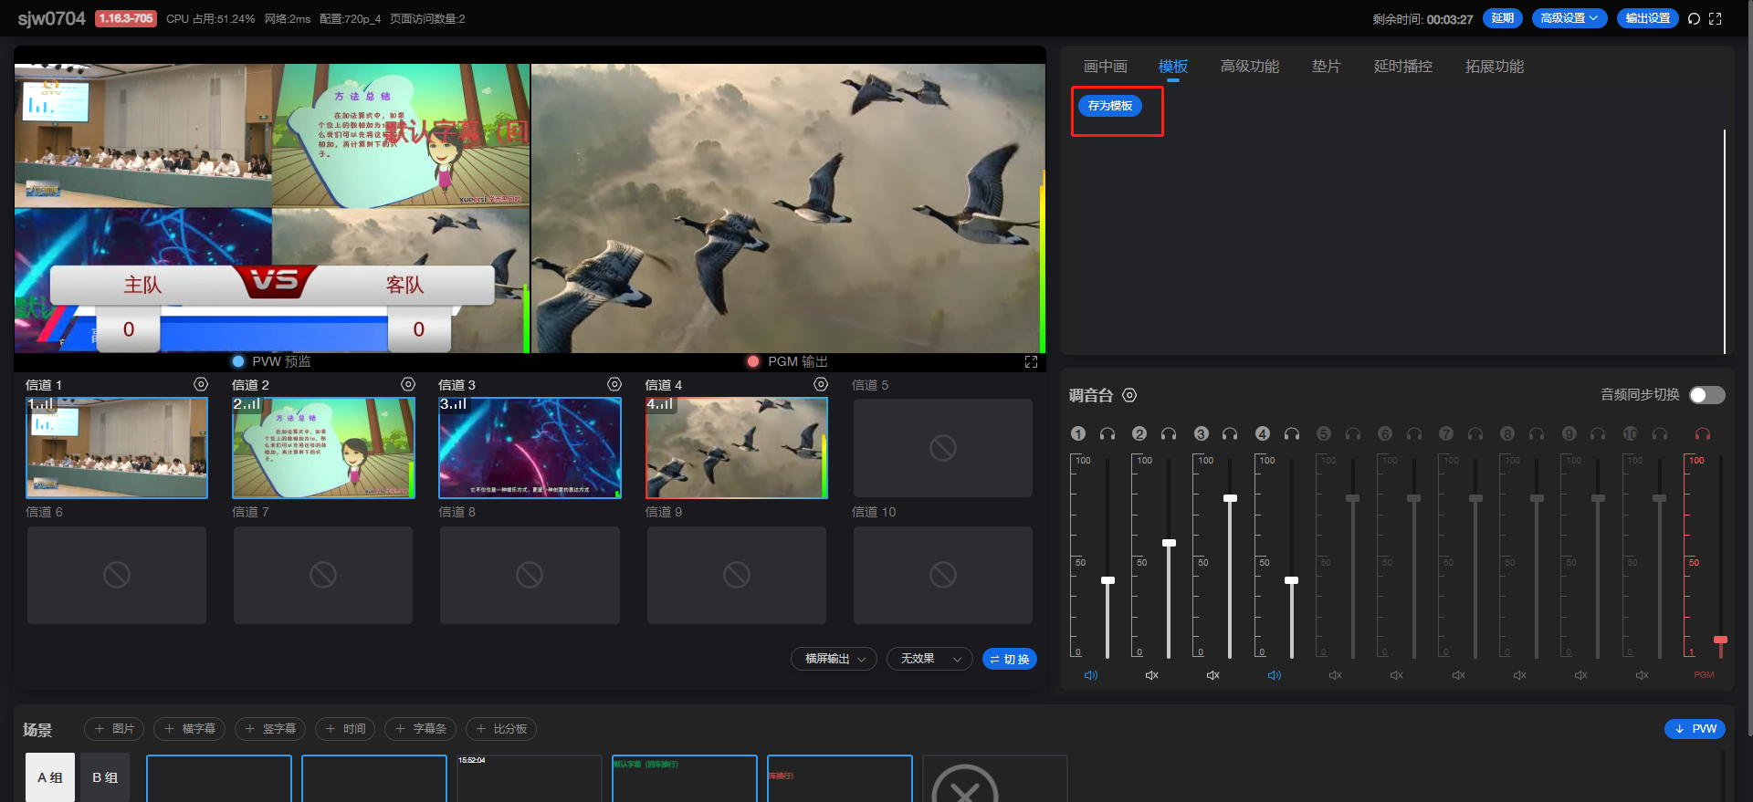Open the 无效果 transition effect dropdown
The width and height of the screenshot is (1753, 802).
coord(929,659)
